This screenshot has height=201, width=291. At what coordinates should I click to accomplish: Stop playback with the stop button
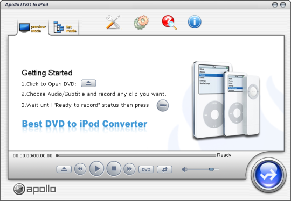(114, 169)
